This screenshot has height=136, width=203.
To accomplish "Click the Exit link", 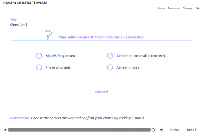I will [x=197, y=8].
